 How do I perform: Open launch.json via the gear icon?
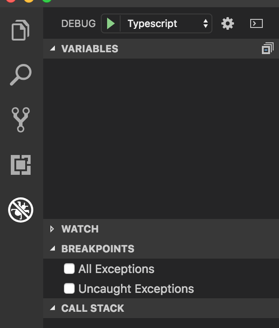pyautogui.click(x=228, y=23)
